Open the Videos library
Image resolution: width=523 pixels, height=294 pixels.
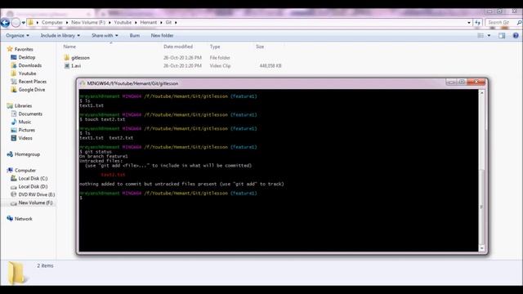21,138
